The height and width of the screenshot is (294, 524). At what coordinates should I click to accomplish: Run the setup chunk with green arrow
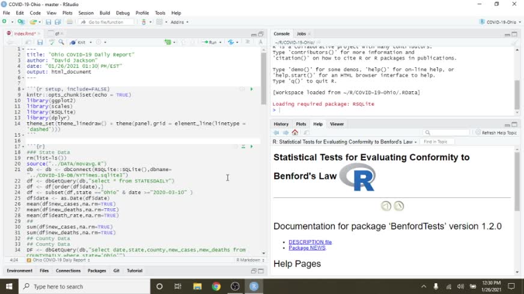point(252,89)
